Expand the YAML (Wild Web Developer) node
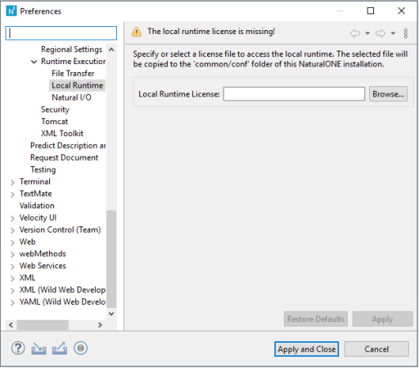Image resolution: width=419 pixels, height=368 pixels. coord(13,303)
